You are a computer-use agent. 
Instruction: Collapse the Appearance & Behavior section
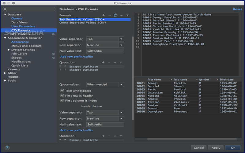[x=5, y=38]
